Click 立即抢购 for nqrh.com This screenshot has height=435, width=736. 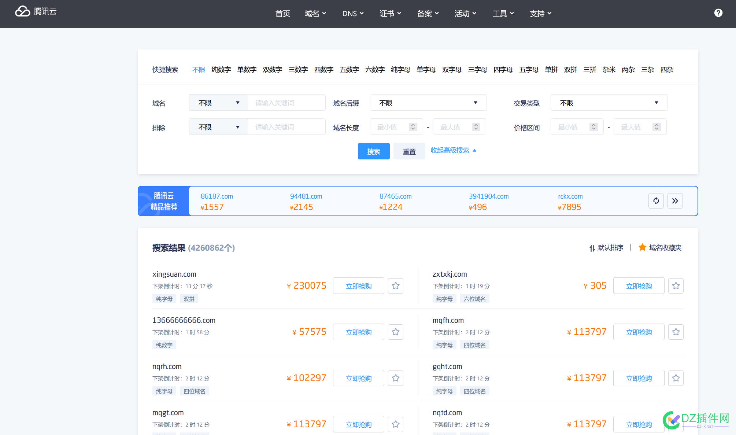pyautogui.click(x=359, y=378)
